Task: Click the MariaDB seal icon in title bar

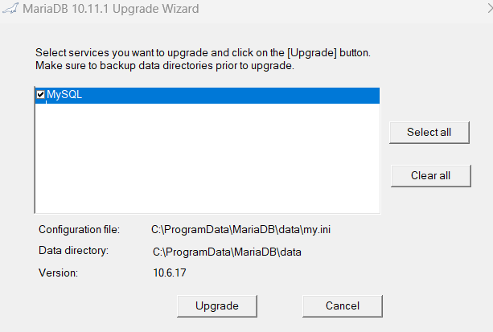Action: tap(9, 10)
